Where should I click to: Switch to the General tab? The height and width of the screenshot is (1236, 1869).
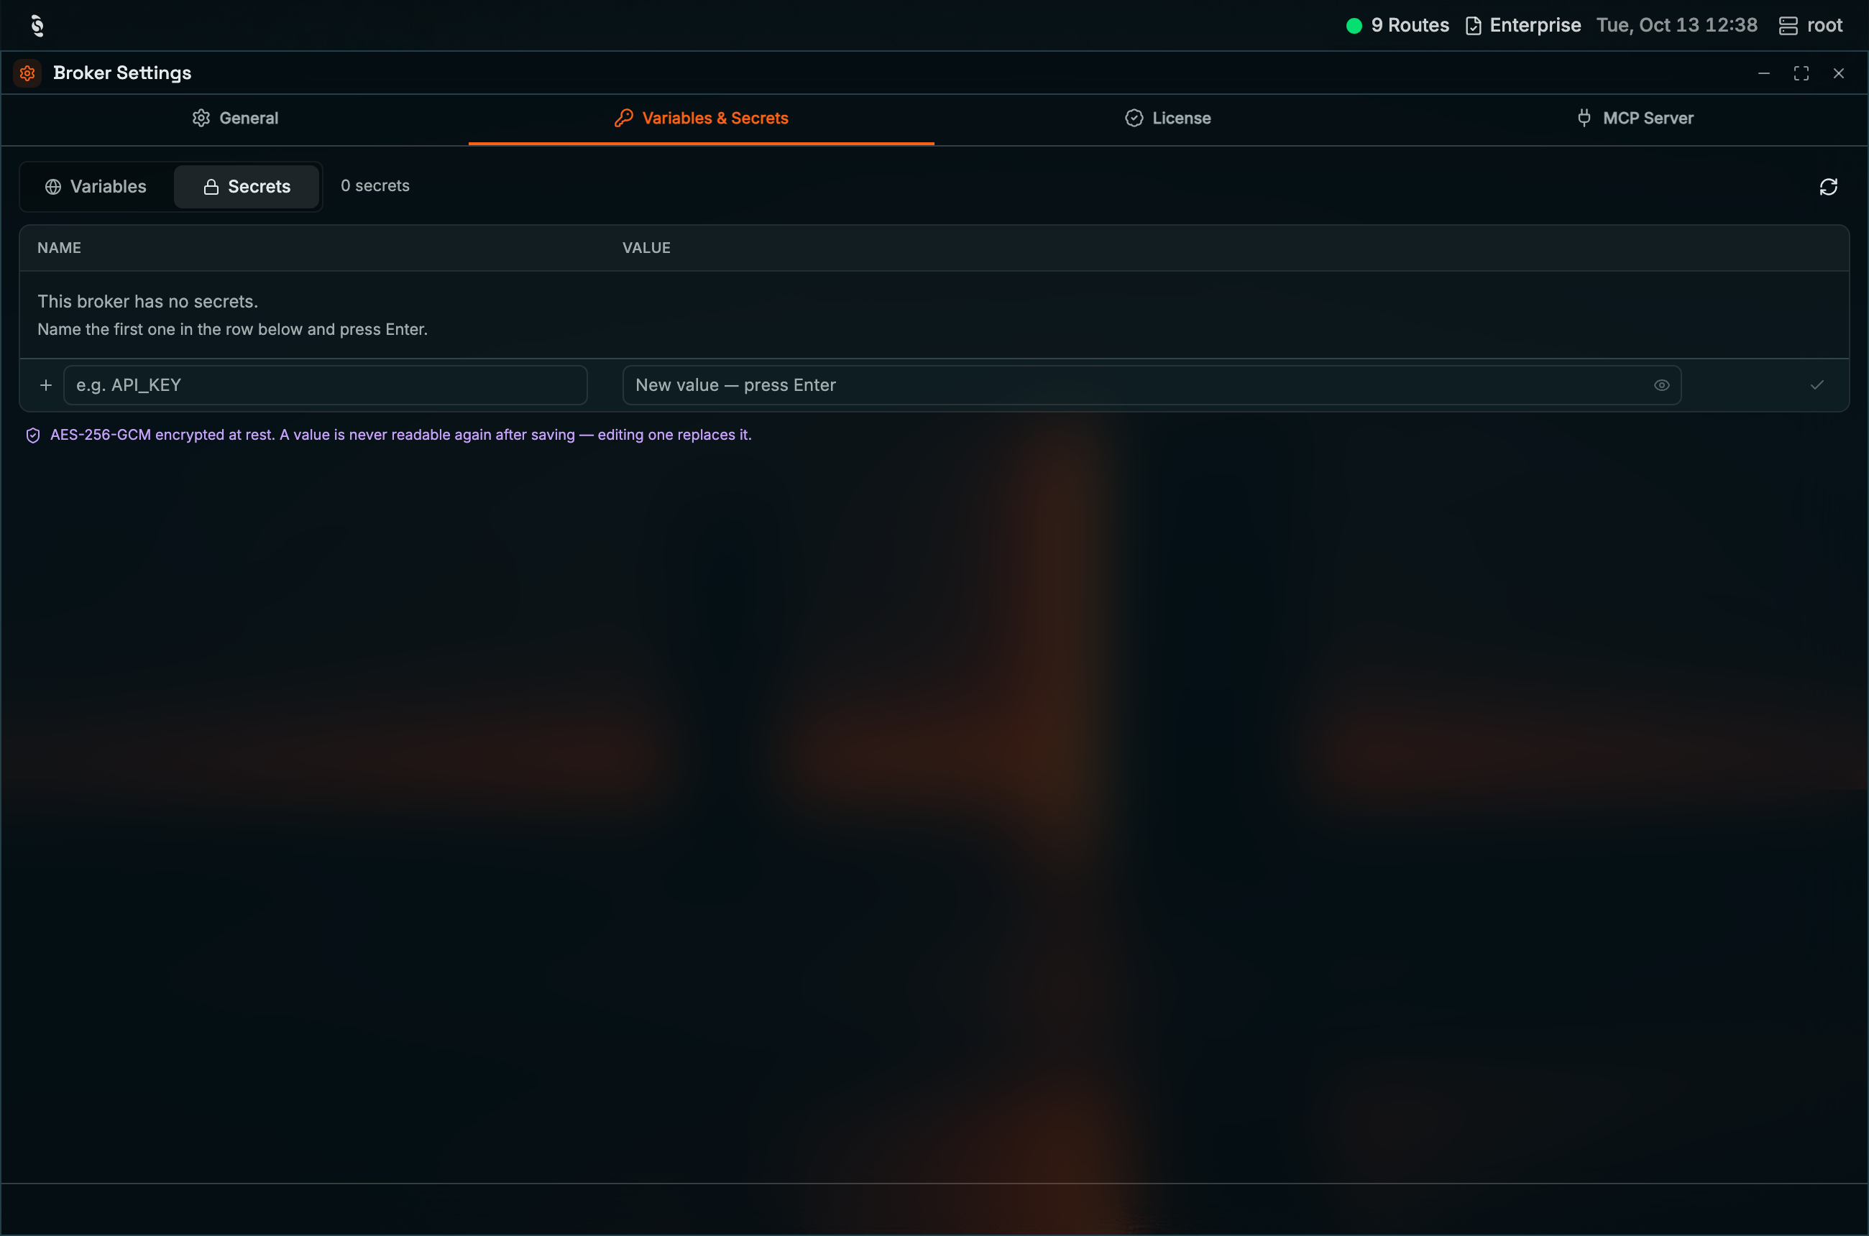click(x=235, y=119)
